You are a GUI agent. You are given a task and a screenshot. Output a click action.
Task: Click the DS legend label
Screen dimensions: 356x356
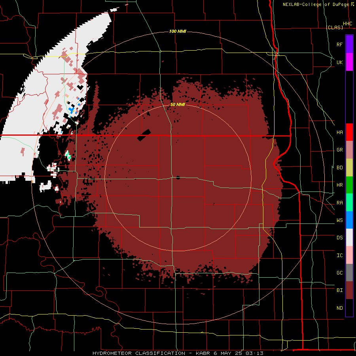coord(340,238)
